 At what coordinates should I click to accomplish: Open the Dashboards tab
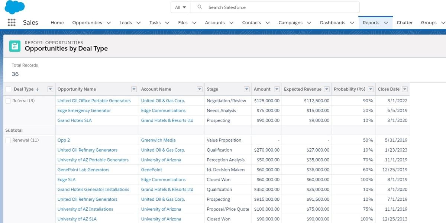tap(333, 23)
